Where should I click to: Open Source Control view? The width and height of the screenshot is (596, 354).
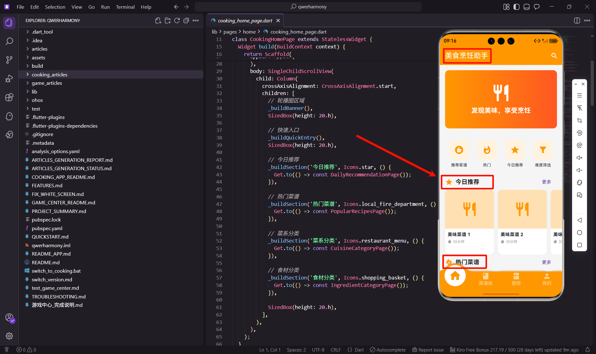[9, 60]
